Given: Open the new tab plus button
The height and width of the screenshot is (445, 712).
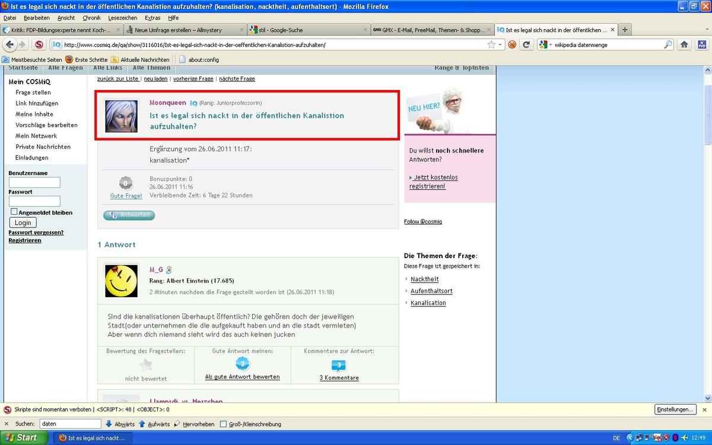Looking at the screenshot, I should point(625,30).
